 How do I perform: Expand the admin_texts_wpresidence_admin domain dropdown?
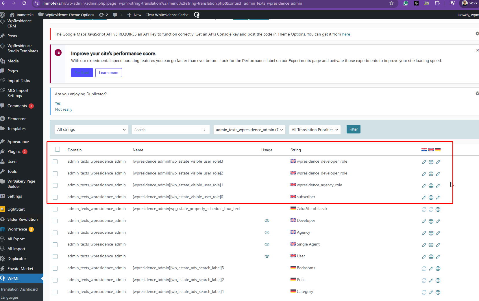[249, 130]
